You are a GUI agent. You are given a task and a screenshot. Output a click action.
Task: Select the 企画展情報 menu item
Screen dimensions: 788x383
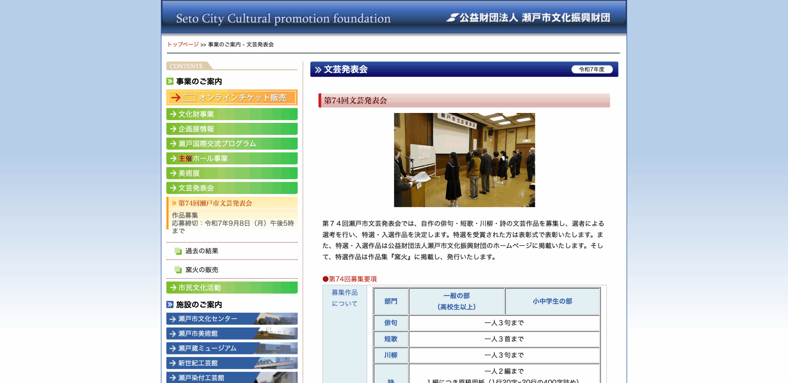click(x=232, y=129)
